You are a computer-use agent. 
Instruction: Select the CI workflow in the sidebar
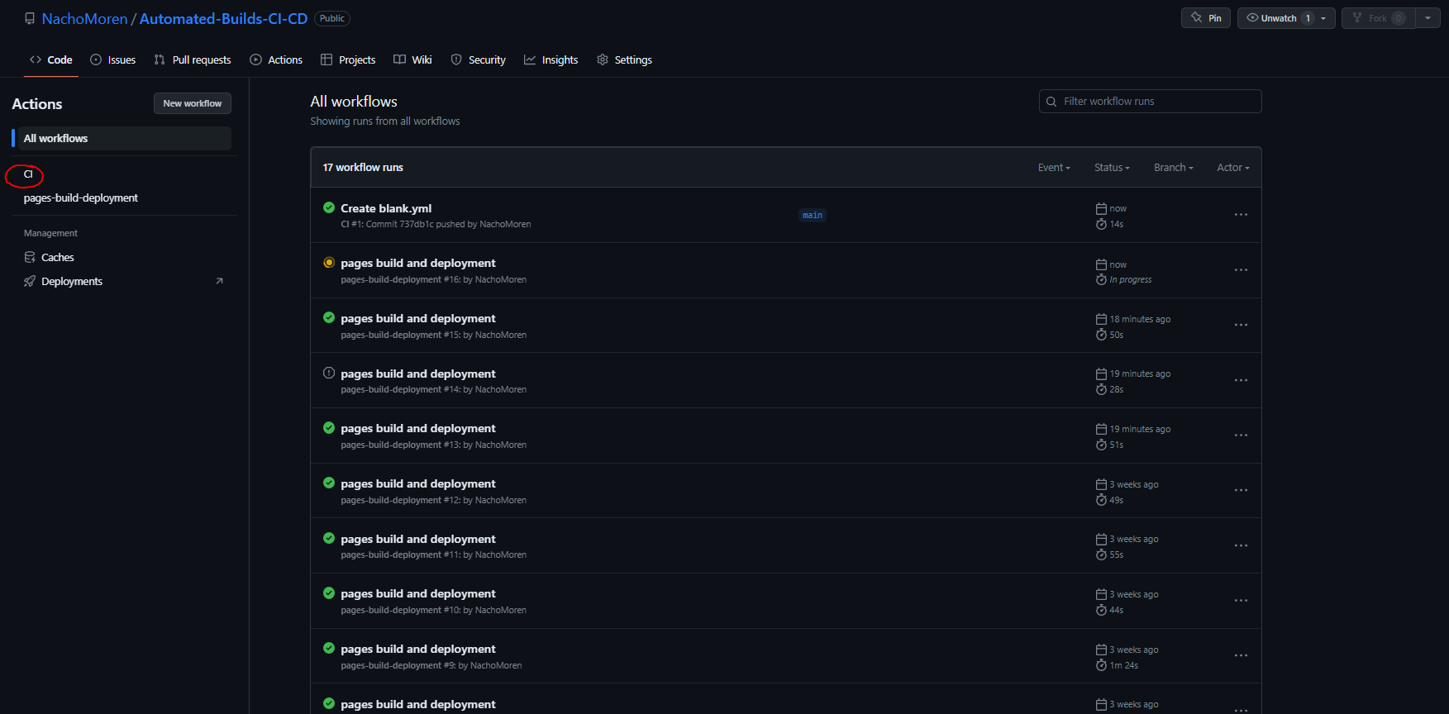(28, 174)
